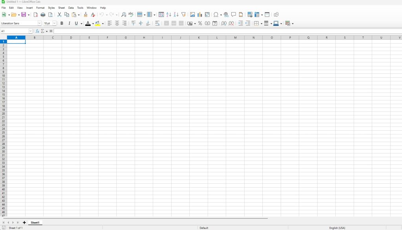
Task: Activate Clone Formatting paintbrush
Action: [x=86, y=15]
